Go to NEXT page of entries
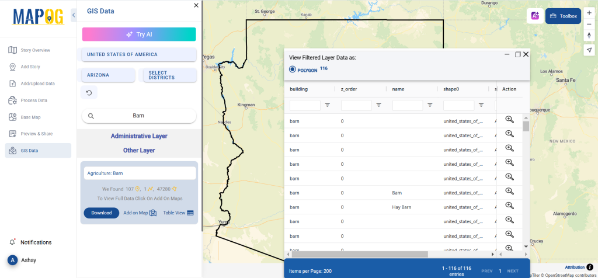The image size is (598, 278). (513, 271)
